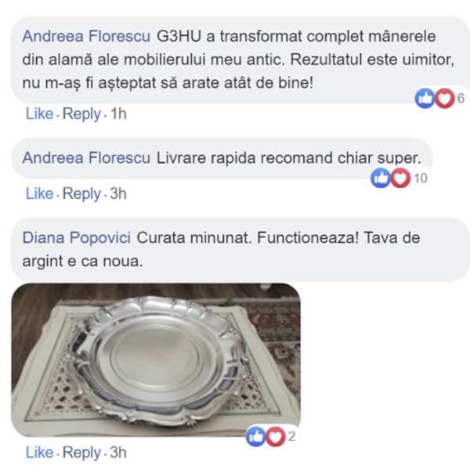Reply to the Livrare rapida comment
Screen dimensions: 470x470
[81, 194]
